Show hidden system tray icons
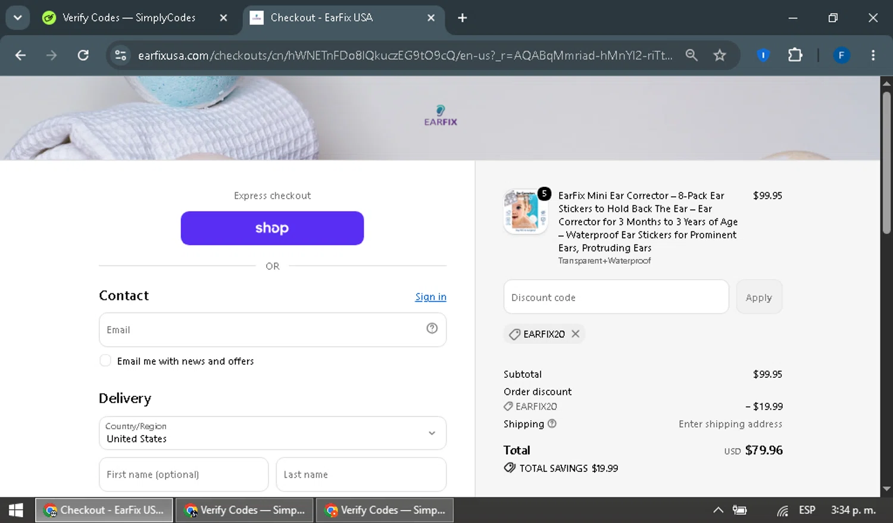 tap(718, 510)
